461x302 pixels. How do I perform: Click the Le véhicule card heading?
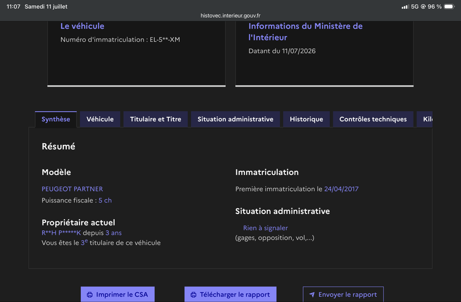pos(82,26)
